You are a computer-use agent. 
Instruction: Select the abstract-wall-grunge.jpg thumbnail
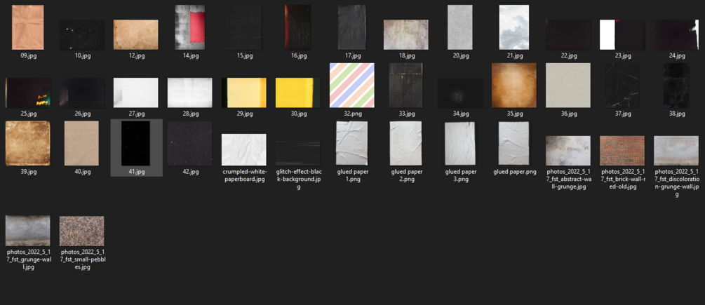pyautogui.click(x=568, y=151)
